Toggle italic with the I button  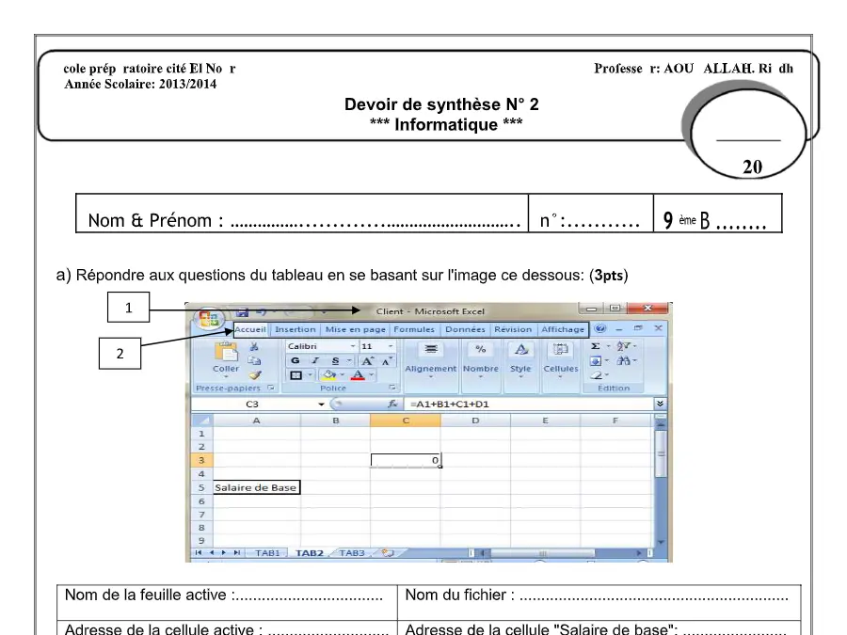(x=315, y=360)
